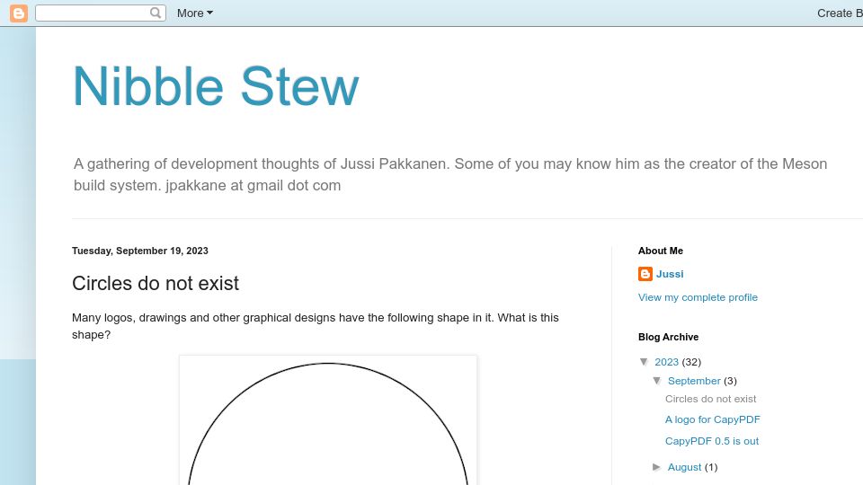Collapse the 2023 archive triangle

tap(644, 362)
